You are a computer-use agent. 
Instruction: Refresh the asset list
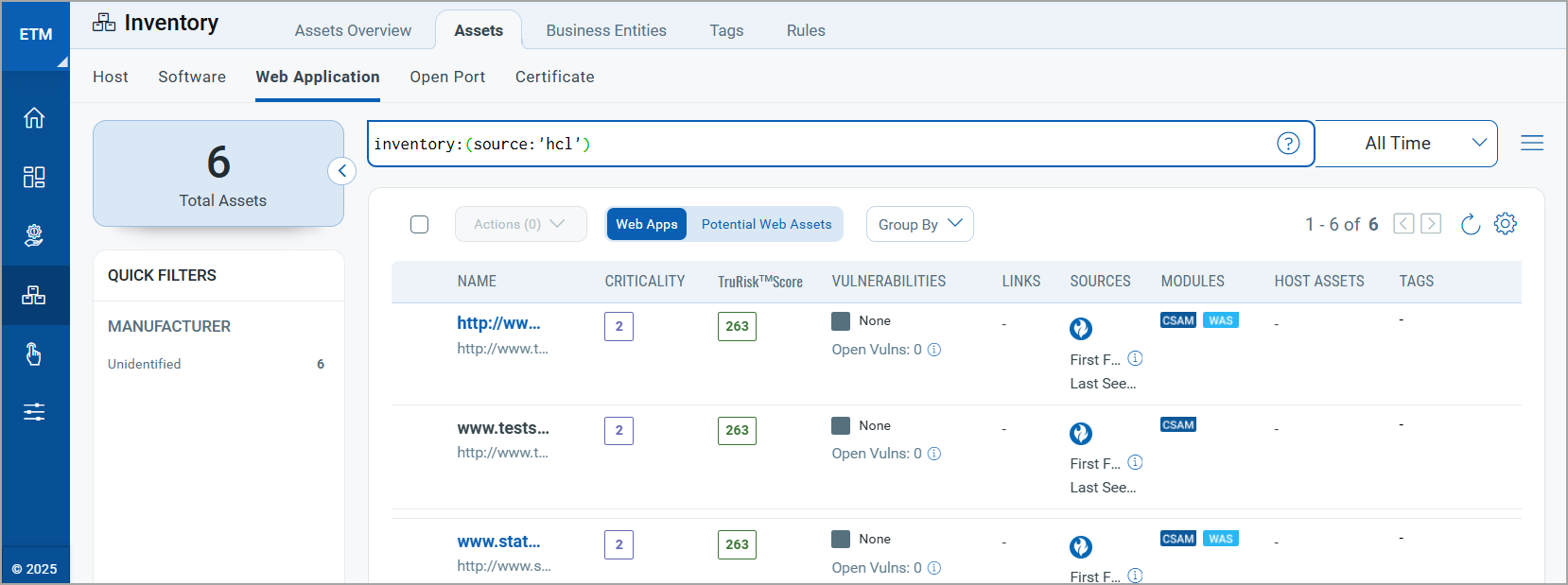point(1470,224)
